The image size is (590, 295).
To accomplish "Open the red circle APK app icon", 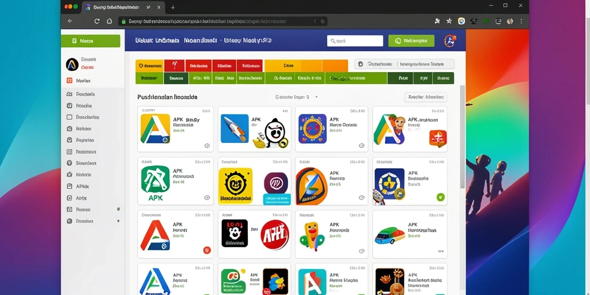I will [x=275, y=235].
